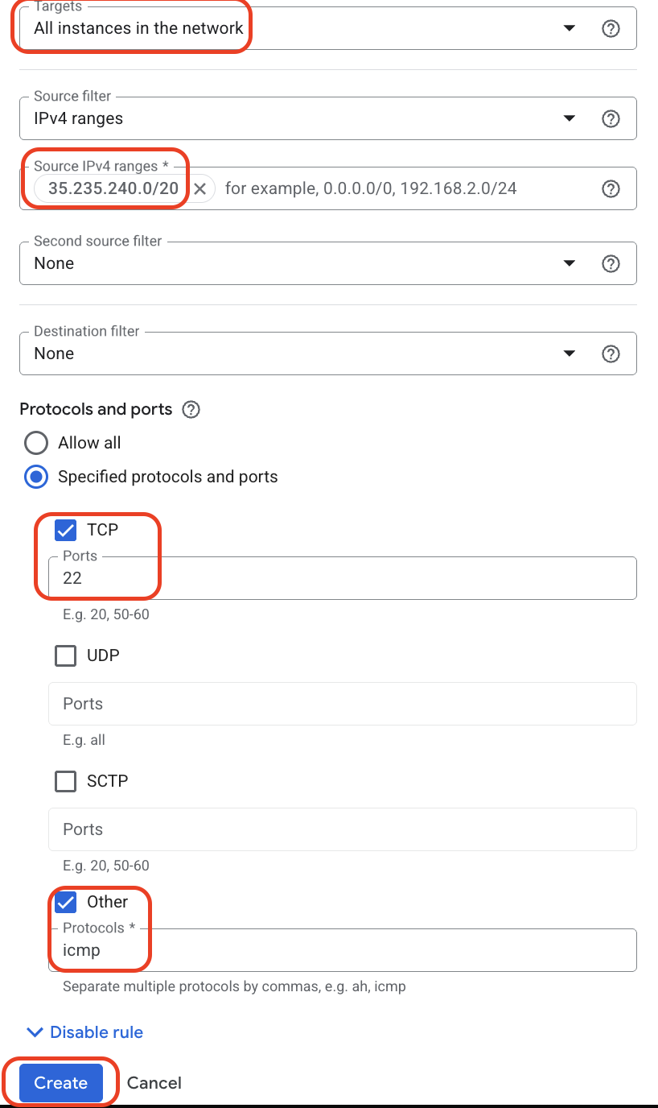Expand the Second source filter dropdown
This screenshot has height=1108, width=658.
[569, 263]
